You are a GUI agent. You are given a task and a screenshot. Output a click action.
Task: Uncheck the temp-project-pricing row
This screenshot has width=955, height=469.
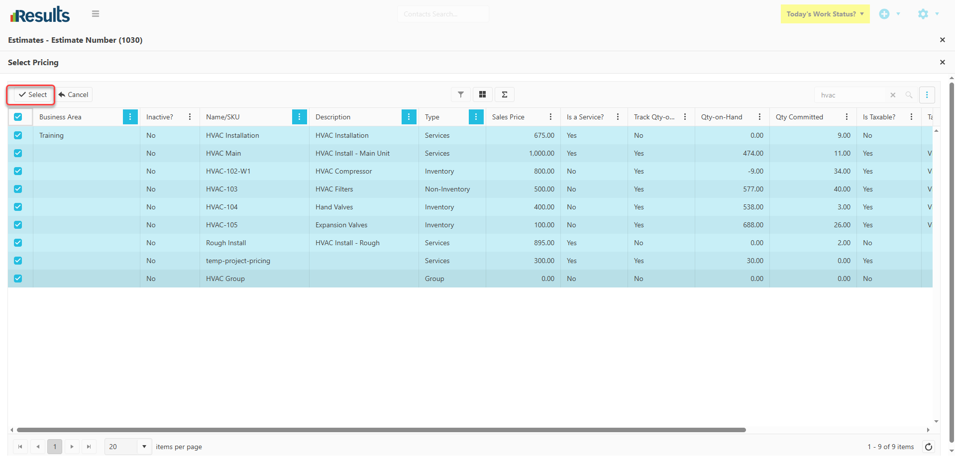[18, 261]
